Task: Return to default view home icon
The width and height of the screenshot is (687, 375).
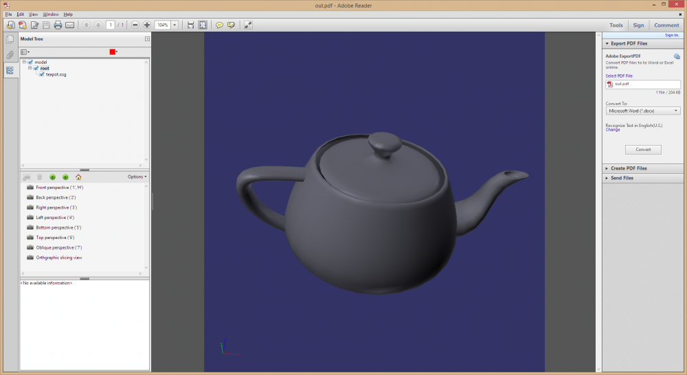Action: (x=78, y=177)
